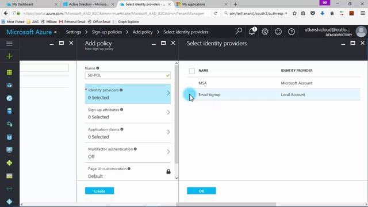Screen dimensions: 368x207
Task: Open MBlaze bookmark
Action: click(x=49, y=22)
